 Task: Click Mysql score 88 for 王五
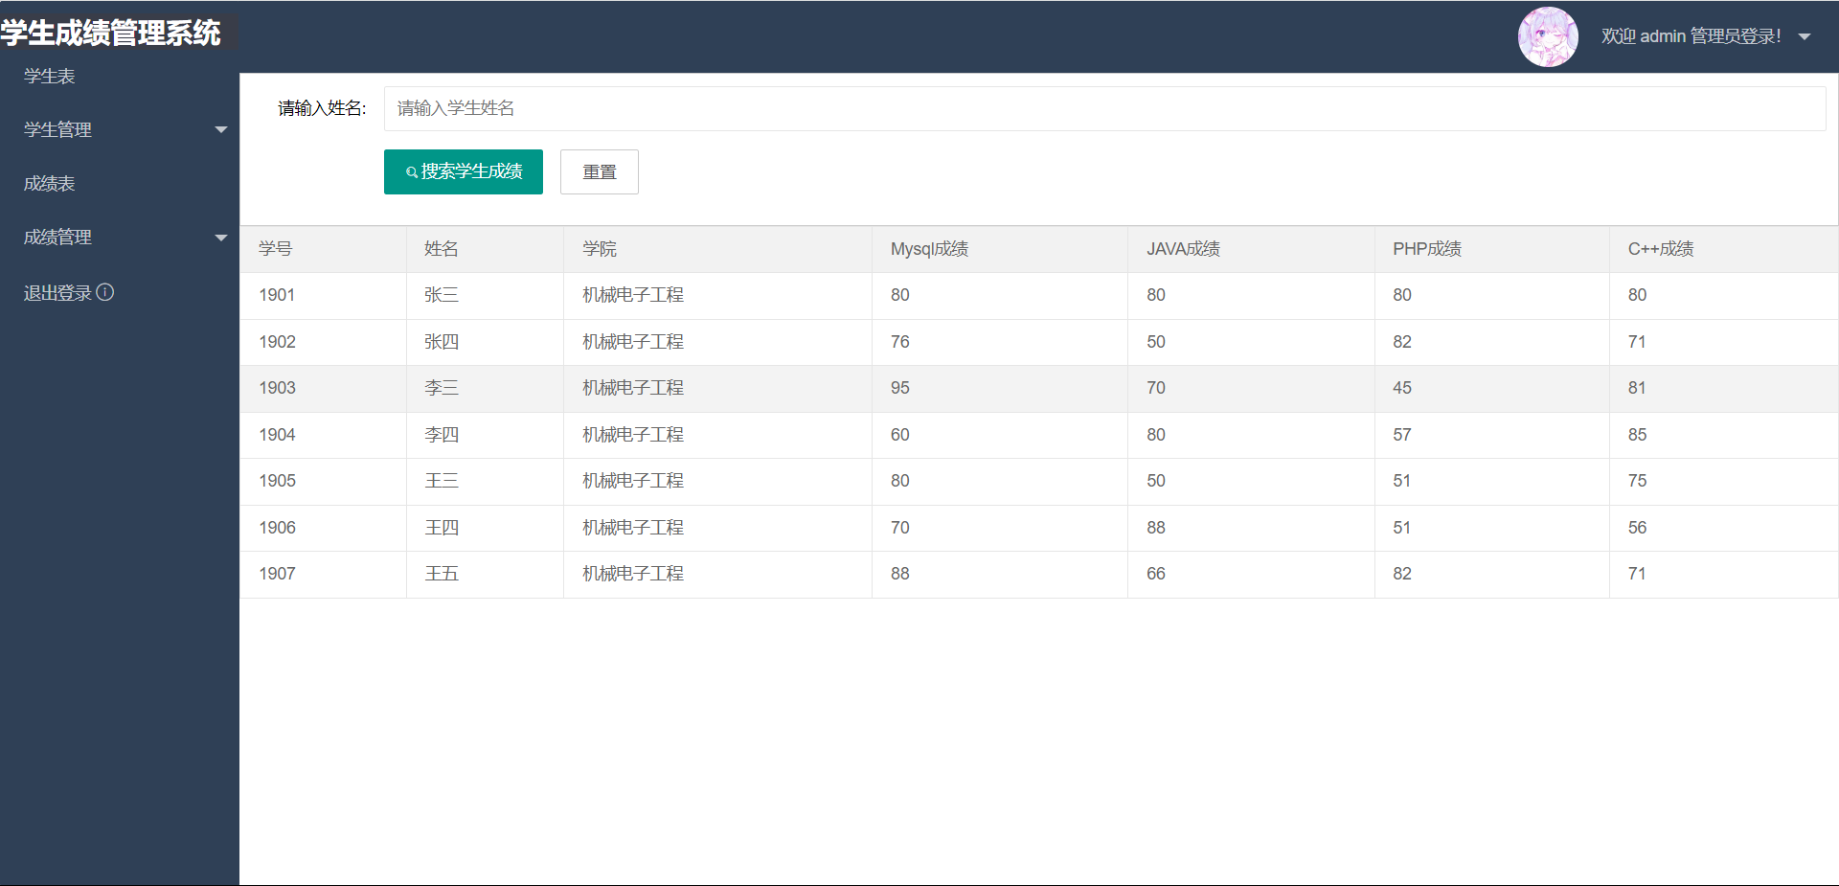coord(900,574)
